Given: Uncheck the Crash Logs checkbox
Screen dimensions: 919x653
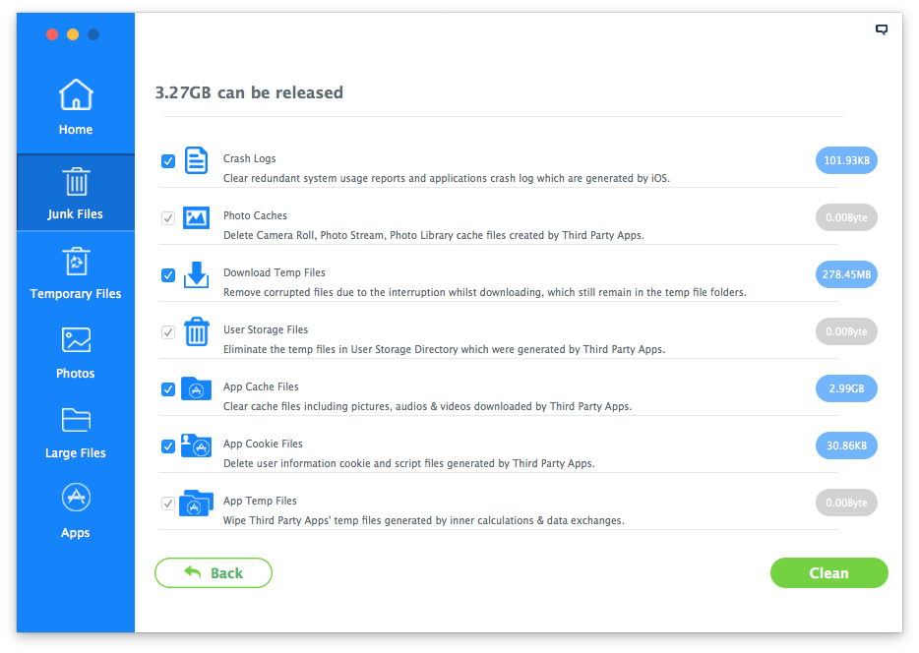Looking at the screenshot, I should coord(168,161).
